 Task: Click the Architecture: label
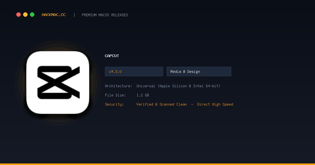pyautogui.click(x=118, y=86)
